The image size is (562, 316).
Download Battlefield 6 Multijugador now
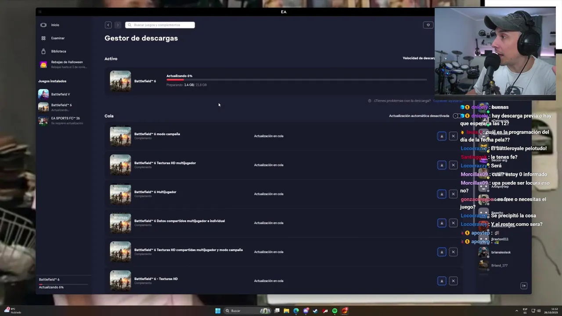point(442,194)
